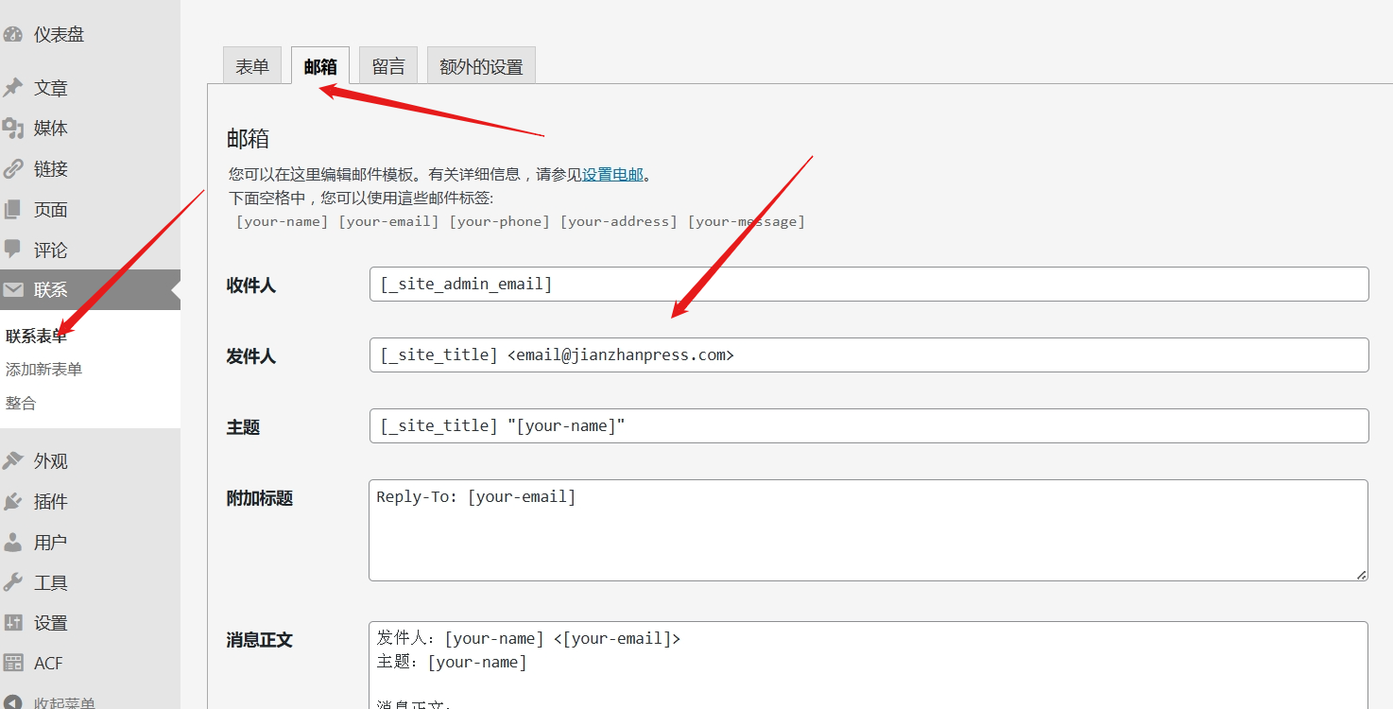Focus the 发件人 text field
This screenshot has height=709, width=1393.
[x=868, y=355]
